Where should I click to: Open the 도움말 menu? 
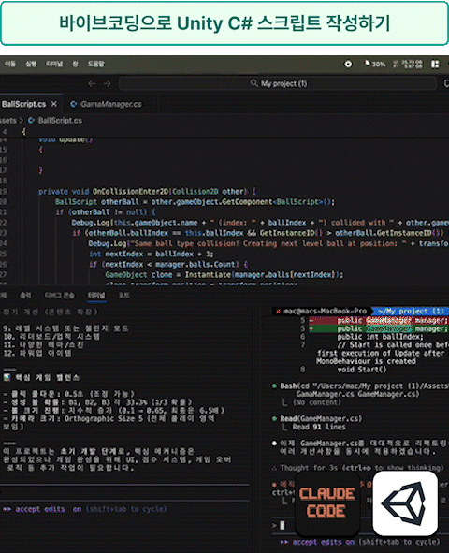[x=96, y=64]
